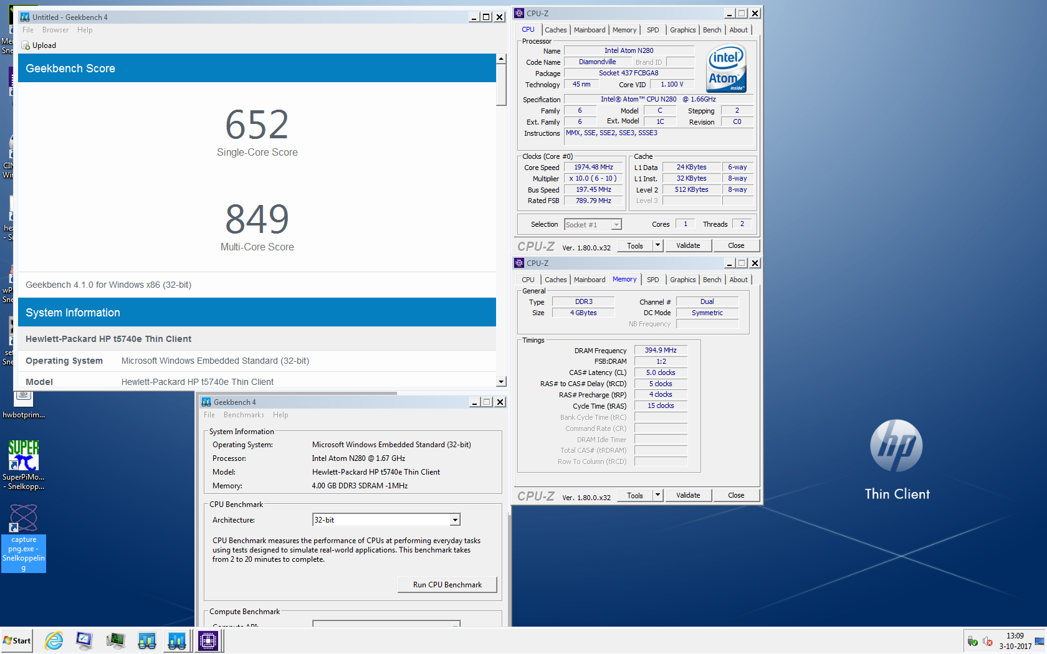The width and height of the screenshot is (1047, 654).
Task: Open About tab in top CPU-Z window
Action: pyautogui.click(x=739, y=30)
